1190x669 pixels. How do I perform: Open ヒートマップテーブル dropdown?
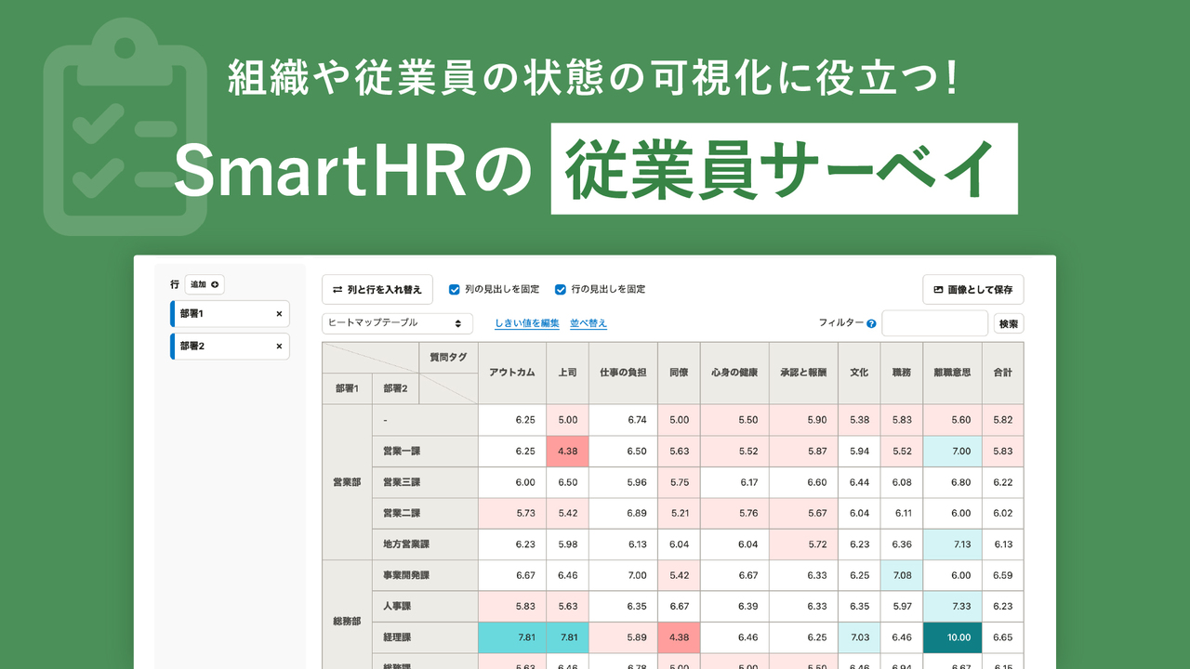397,323
